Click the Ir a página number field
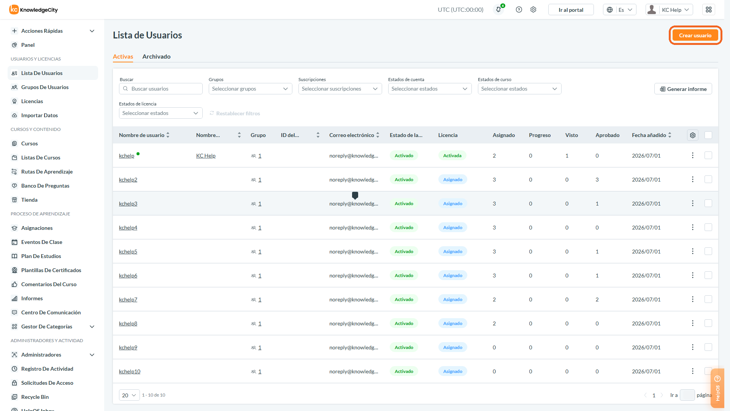Screen dimensions: 730x411 point(687,395)
